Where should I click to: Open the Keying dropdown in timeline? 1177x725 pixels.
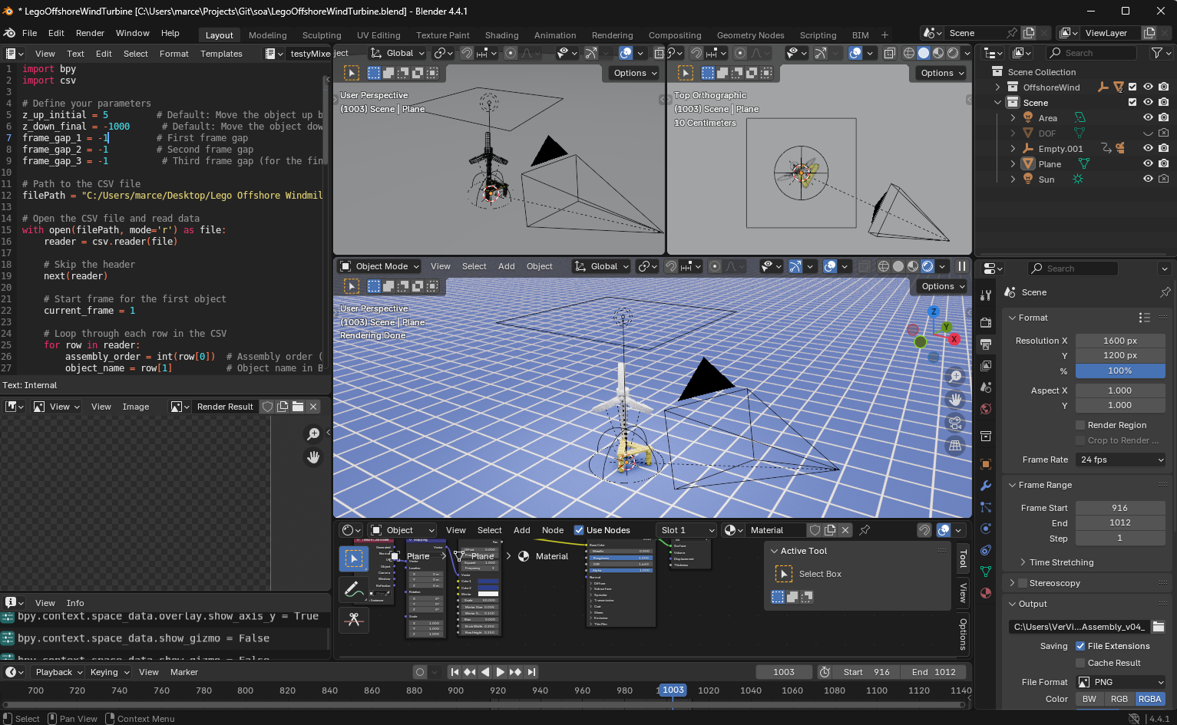tap(110, 672)
